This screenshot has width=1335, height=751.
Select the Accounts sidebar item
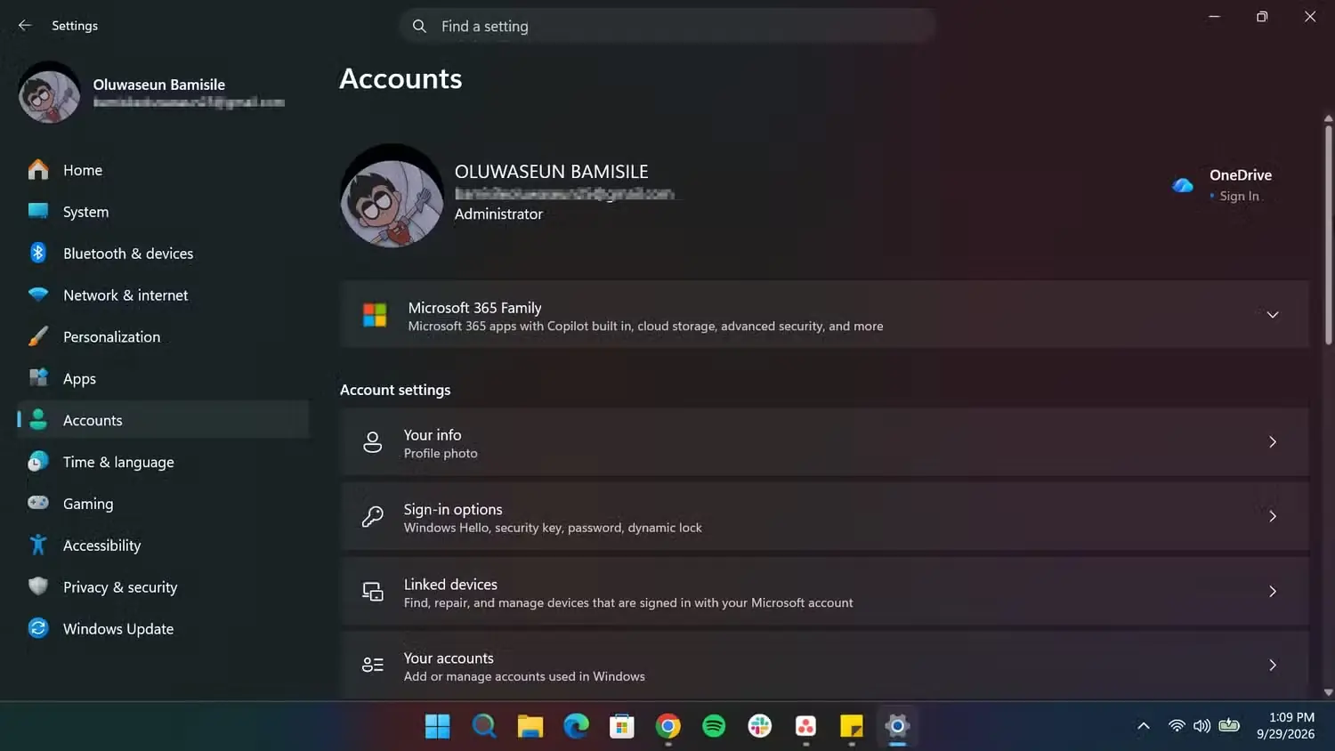pos(163,420)
